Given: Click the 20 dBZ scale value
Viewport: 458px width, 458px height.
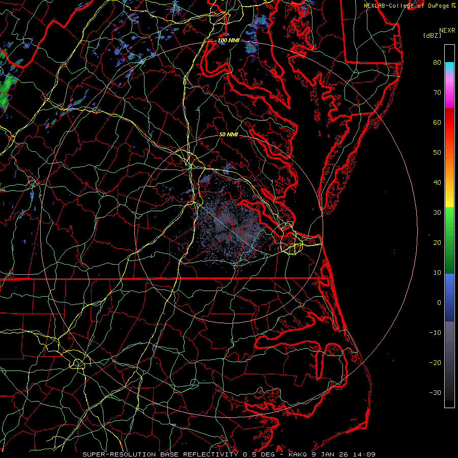Looking at the screenshot, I should (x=437, y=243).
